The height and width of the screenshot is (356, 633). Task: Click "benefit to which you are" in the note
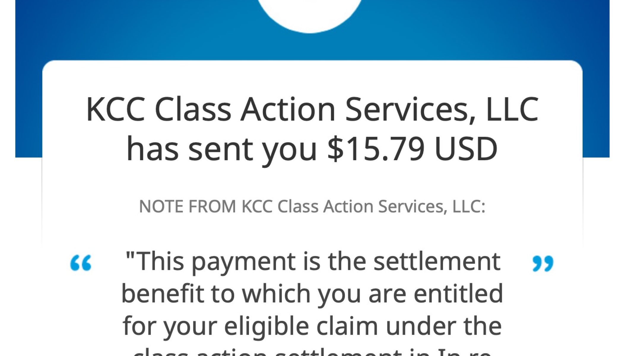(x=264, y=294)
